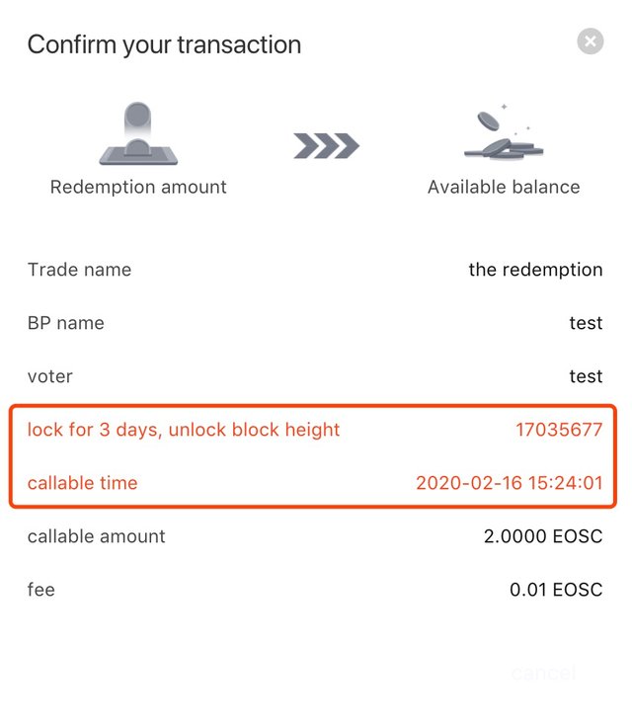Select the BP name value test

point(586,323)
